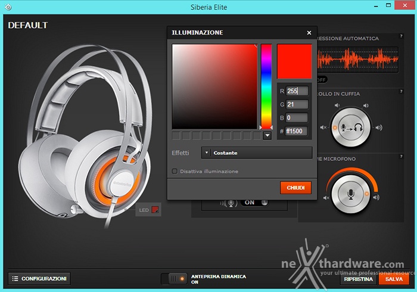Viewport: 417px width, 292px height.
Task: Open the LED color swatch beside headset
Action: [x=155, y=210]
